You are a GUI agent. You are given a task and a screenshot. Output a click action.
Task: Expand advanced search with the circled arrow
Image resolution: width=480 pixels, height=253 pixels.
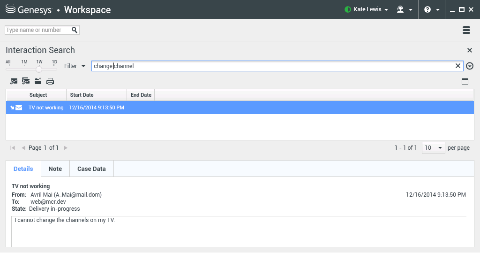pos(470,66)
